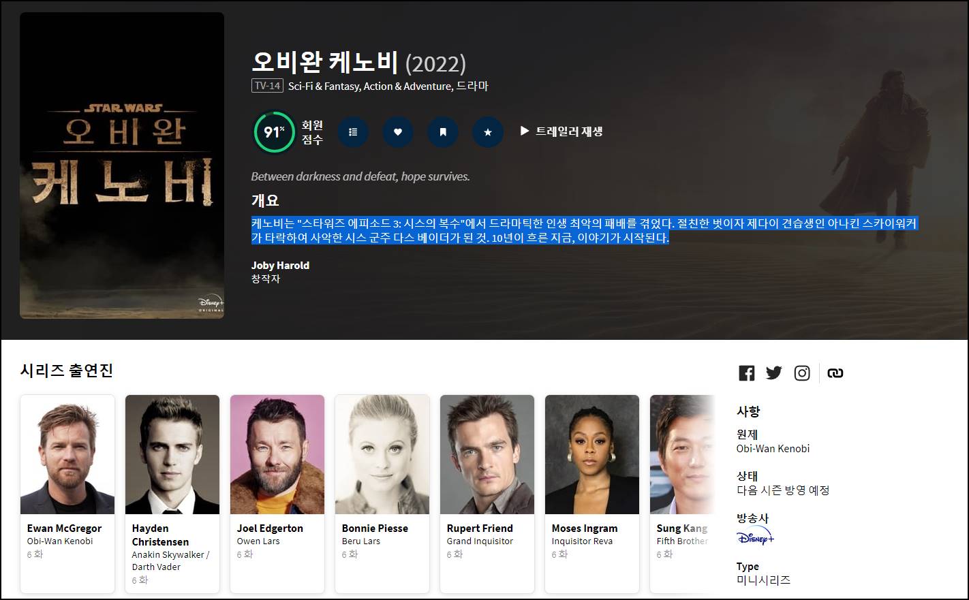Click original title "Obi-Wan Kenobi" under 원제
This screenshot has width=969, height=600.
[773, 449]
